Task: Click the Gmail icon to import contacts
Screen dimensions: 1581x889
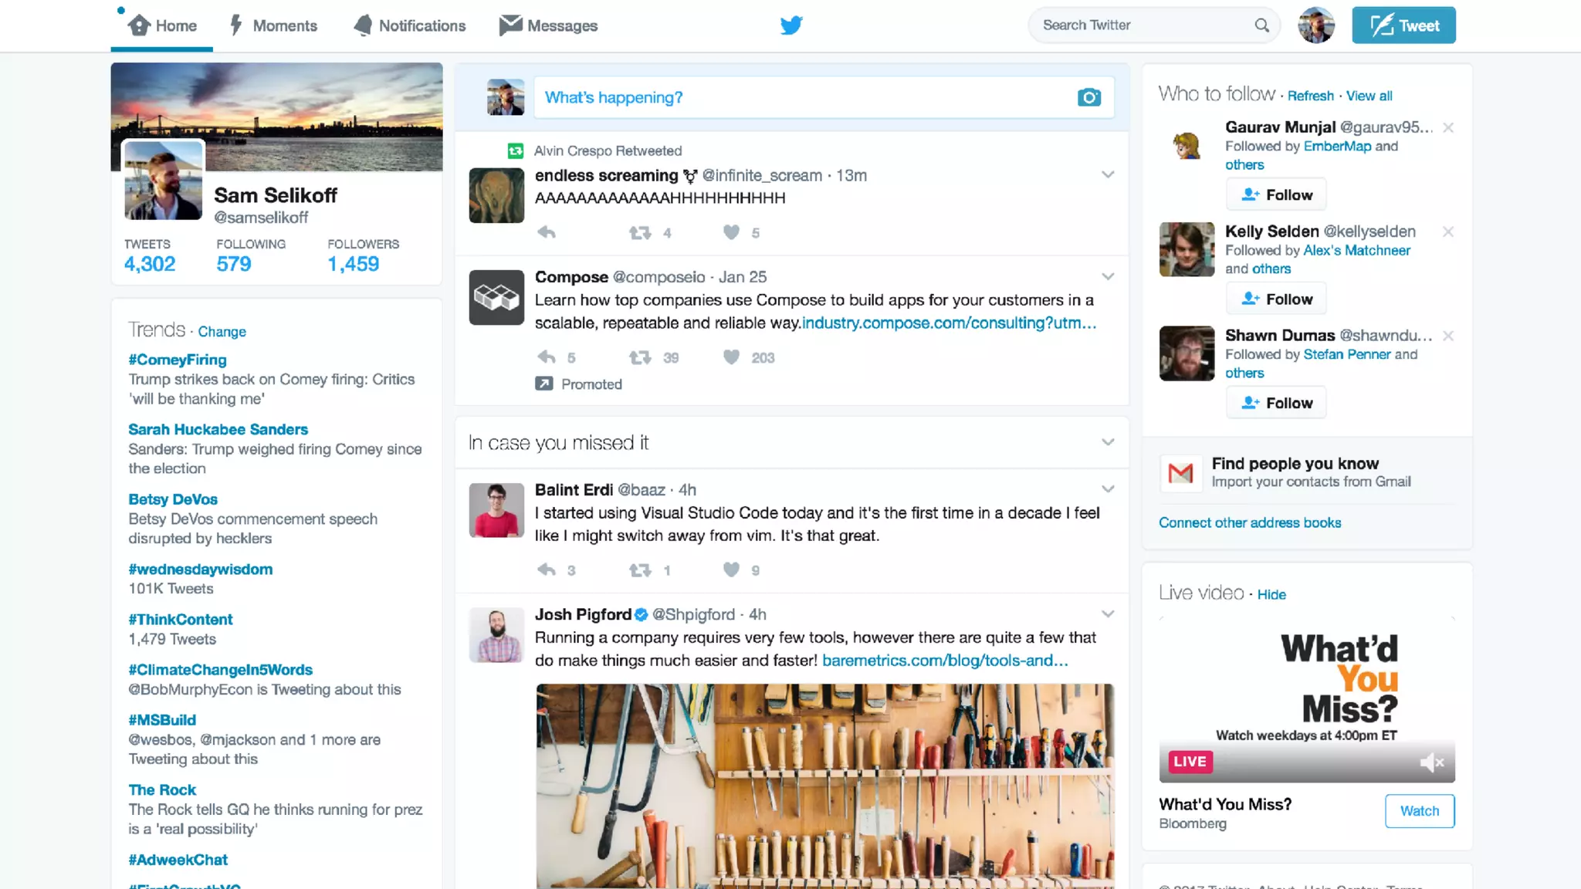Action: pos(1181,472)
